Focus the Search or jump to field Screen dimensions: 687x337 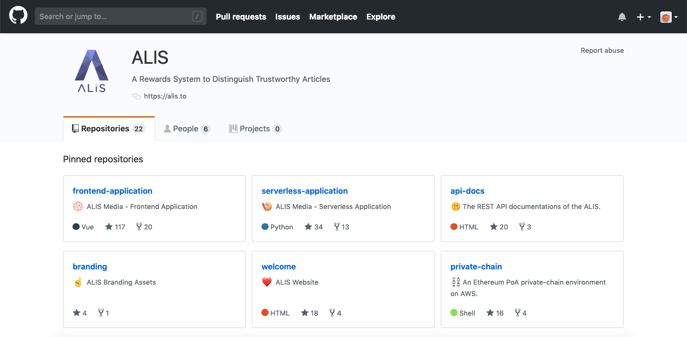[114, 17]
